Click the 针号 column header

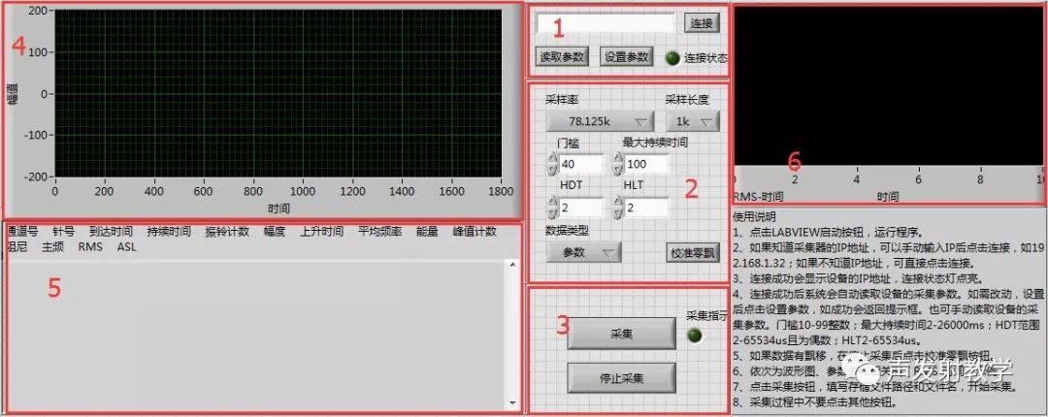63,231
